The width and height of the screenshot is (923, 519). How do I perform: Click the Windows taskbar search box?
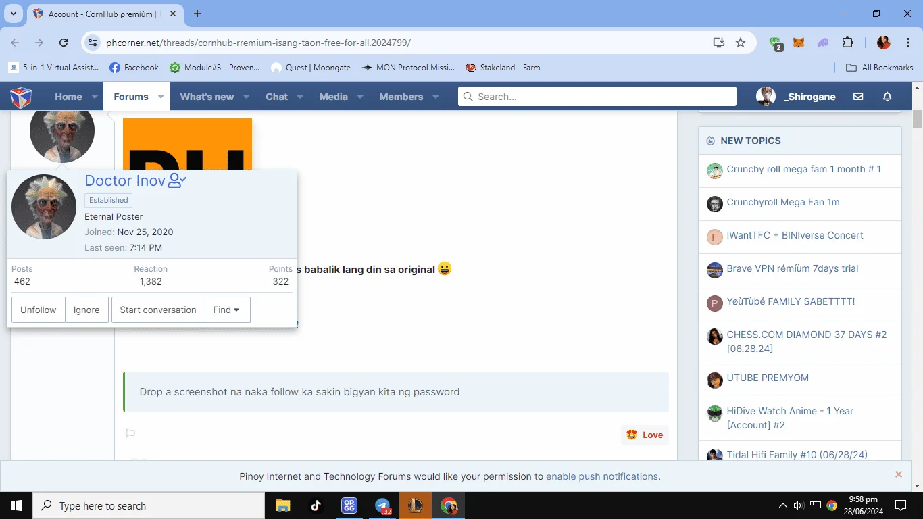click(148, 505)
